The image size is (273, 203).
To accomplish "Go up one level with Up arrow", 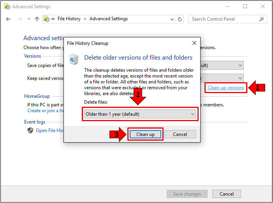I will [37, 19].
